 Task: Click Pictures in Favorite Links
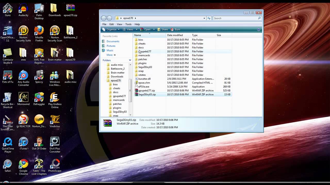[x=111, y=46]
